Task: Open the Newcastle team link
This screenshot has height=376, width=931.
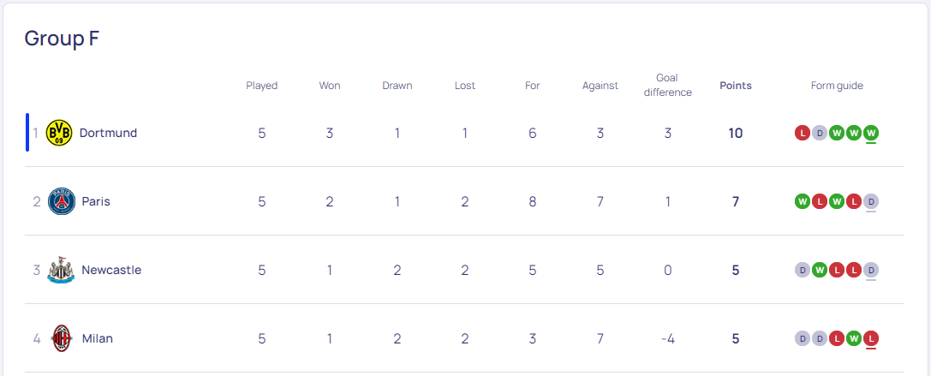Action: click(111, 271)
